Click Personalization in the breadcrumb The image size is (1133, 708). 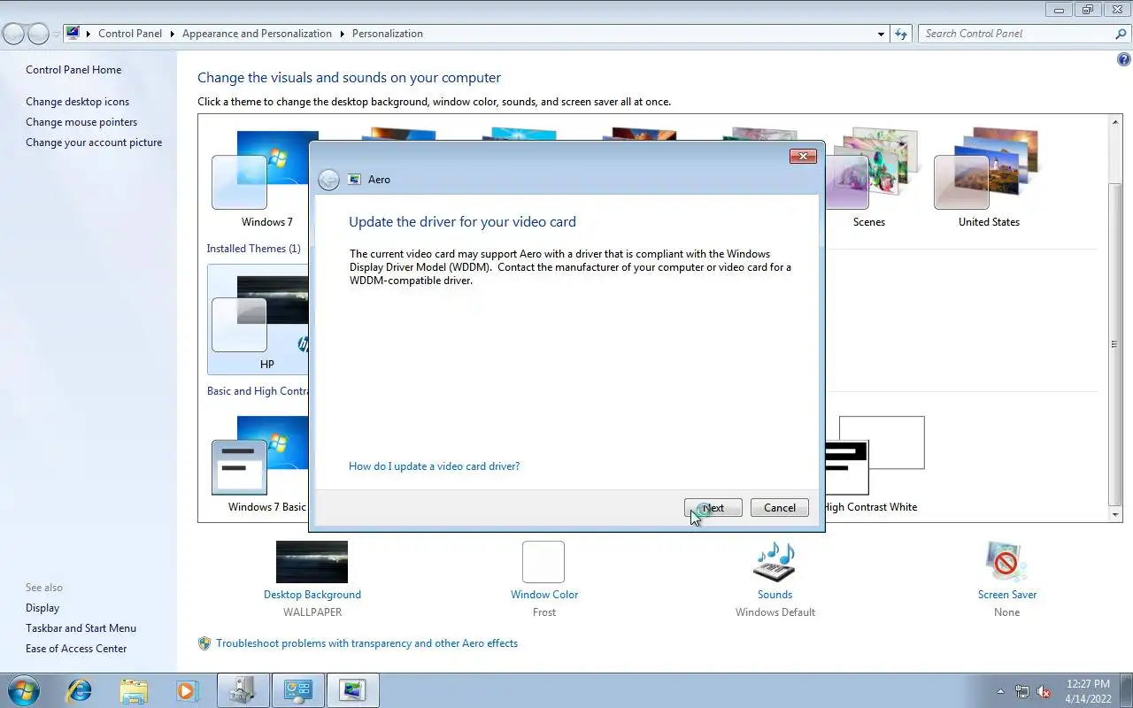pos(387,34)
